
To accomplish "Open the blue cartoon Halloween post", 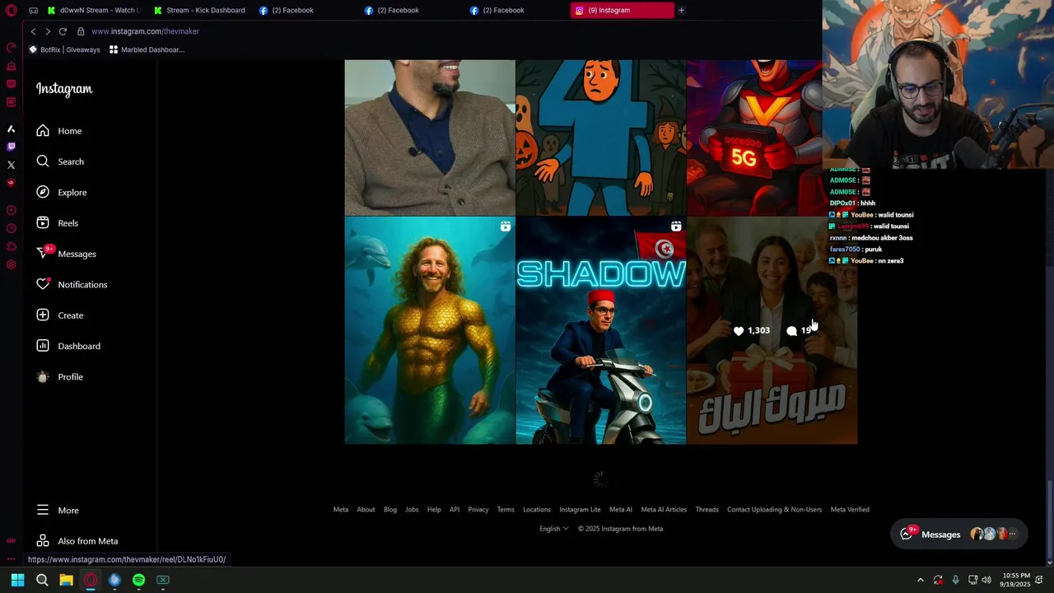I will click(601, 137).
